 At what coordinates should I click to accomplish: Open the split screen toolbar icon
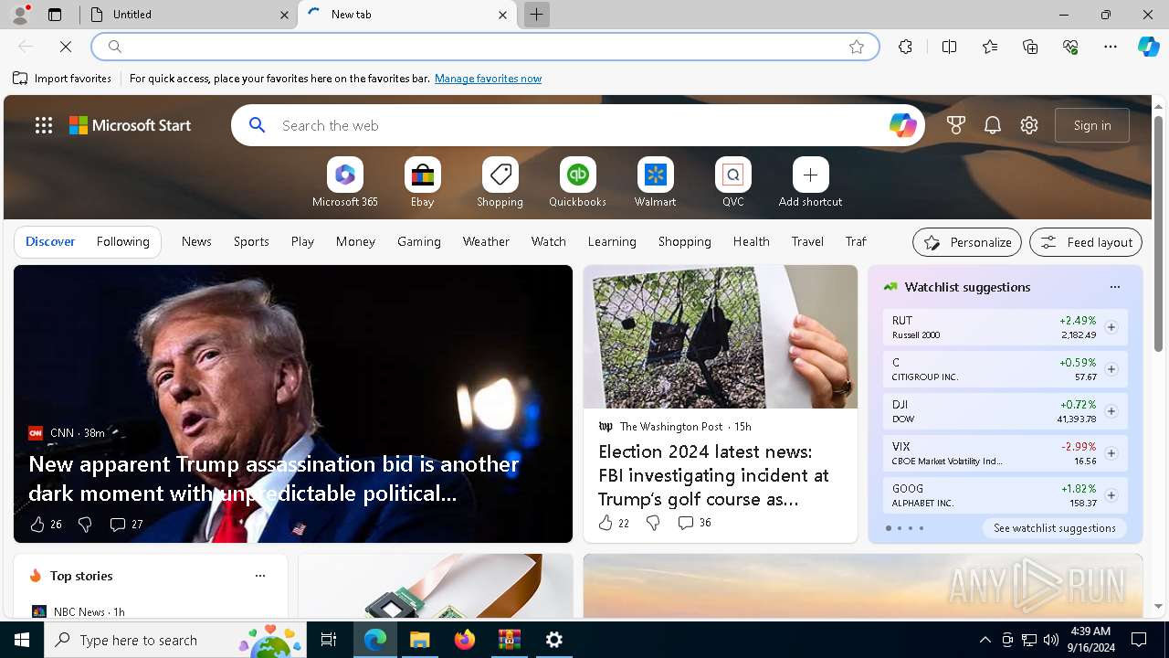(949, 47)
